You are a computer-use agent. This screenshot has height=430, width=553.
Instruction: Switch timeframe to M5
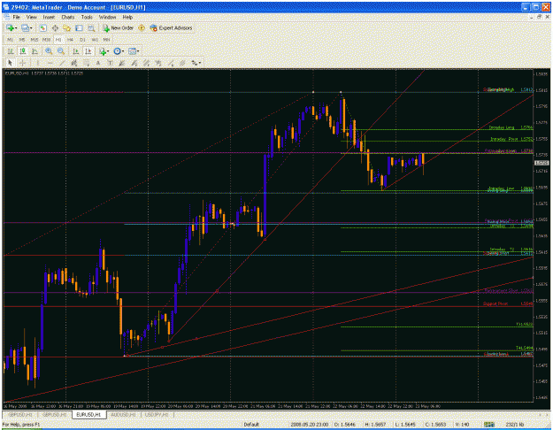tap(22, 40)
